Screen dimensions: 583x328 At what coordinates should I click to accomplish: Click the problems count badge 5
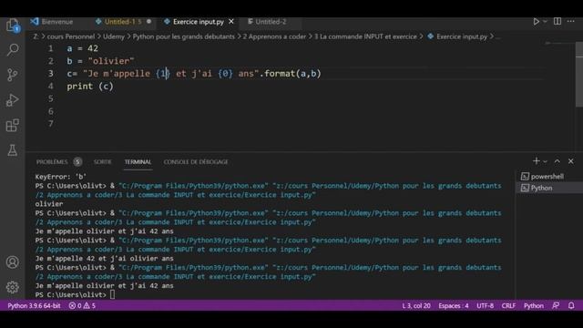[x=77, y=162]
